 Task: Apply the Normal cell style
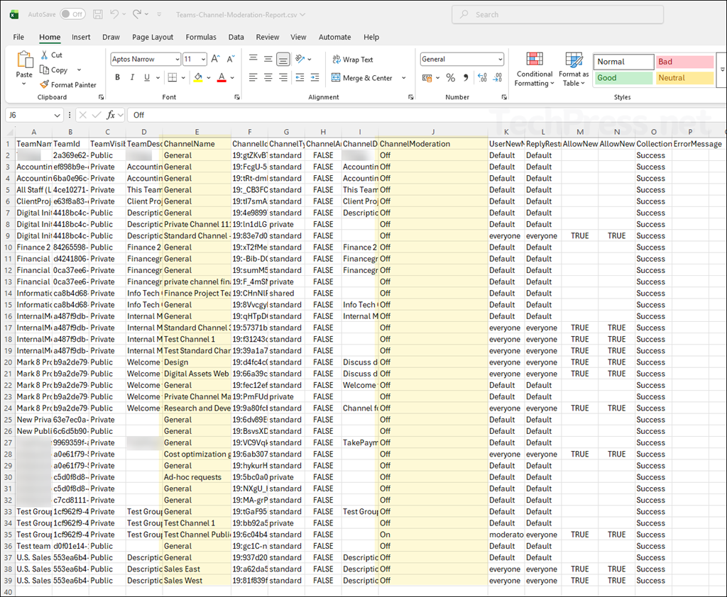coord(623,62)
